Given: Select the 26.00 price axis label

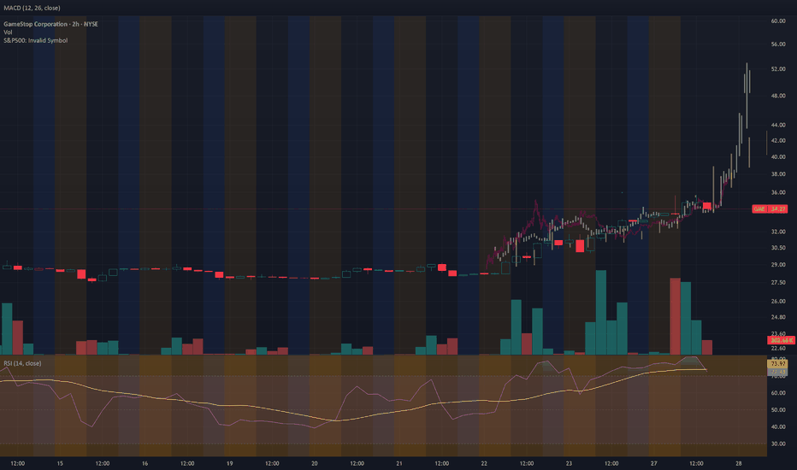Looking at the screenshot, I should tap(777, 302).
